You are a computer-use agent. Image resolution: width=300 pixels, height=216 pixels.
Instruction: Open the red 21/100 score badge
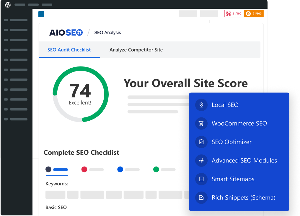233,14
